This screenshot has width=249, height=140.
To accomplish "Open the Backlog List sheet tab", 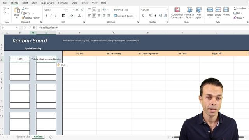I will (x=23, y=136).
